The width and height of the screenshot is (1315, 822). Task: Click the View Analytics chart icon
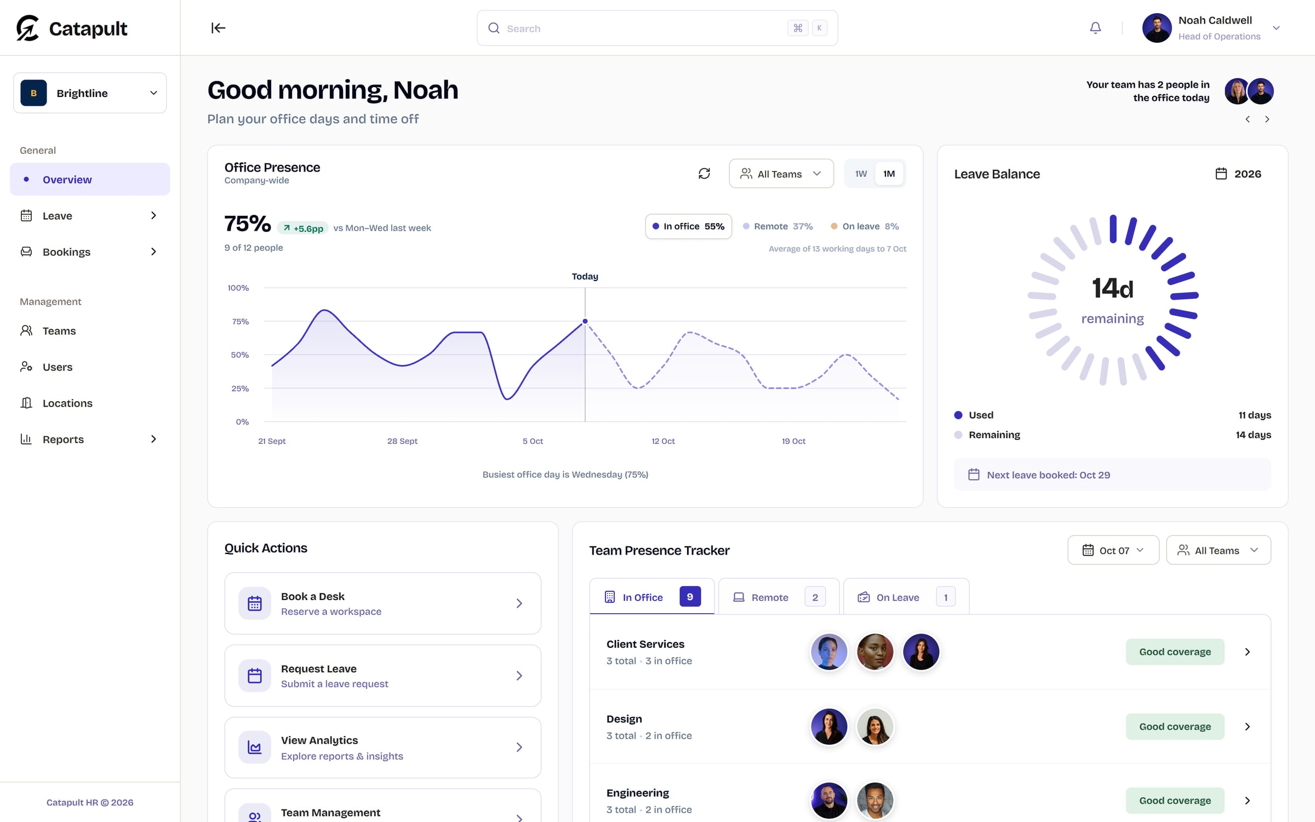(254, 747)
